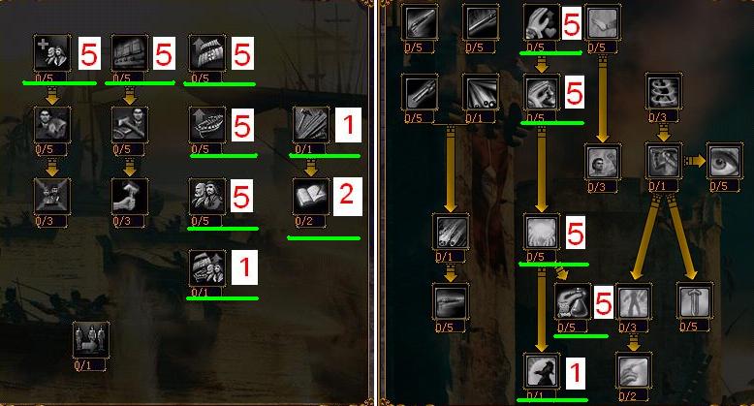Select the carpenter with axe skill
Image resolution: width=754 pixels, height=406 pixels.
(x=129, y=125)
